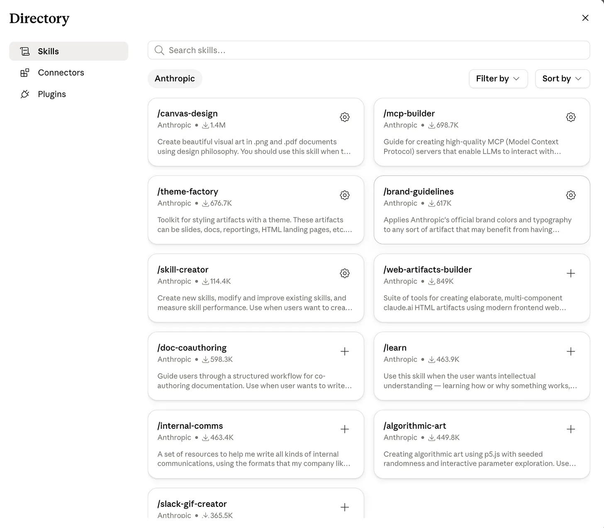Open the /doc-coauthoring skill title
This screenshot has height=528, width=604.
point(192,348)
